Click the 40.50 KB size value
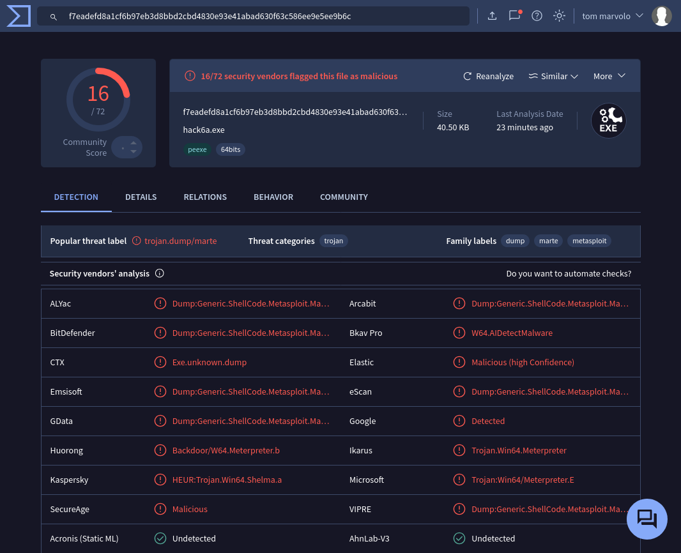This screenshot has width=681, height=553. point(453,127)
